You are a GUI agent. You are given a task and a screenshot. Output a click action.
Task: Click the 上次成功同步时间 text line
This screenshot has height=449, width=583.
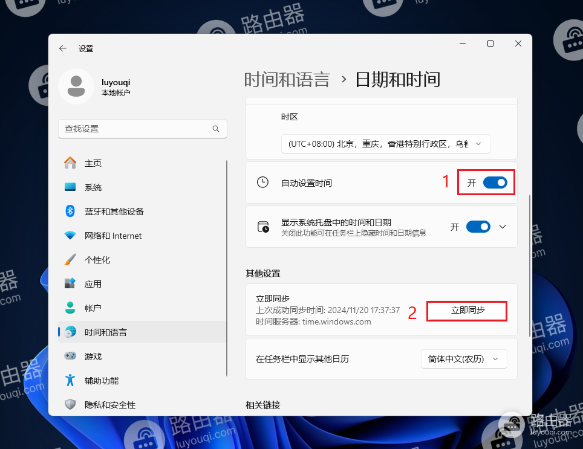[x=328, y=310]
